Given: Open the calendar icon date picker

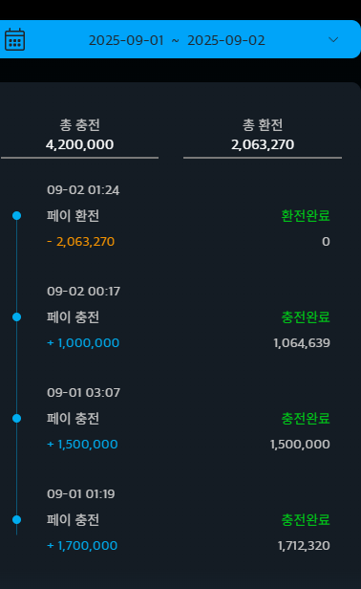Looking at the screenshot, I should click(x=14, y=39).
